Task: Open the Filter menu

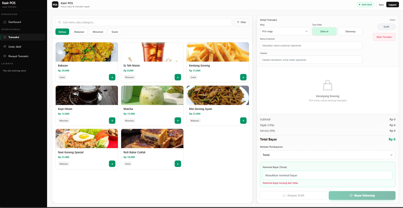Action: click(x=242, y=22)
